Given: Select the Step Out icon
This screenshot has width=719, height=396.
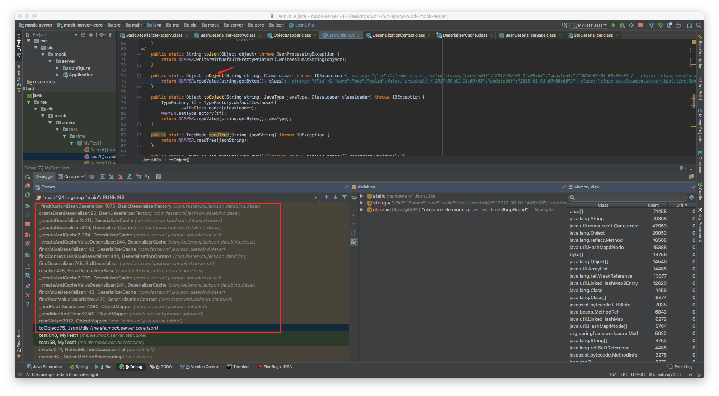Looking at the screenshot, I should point(129,176).
